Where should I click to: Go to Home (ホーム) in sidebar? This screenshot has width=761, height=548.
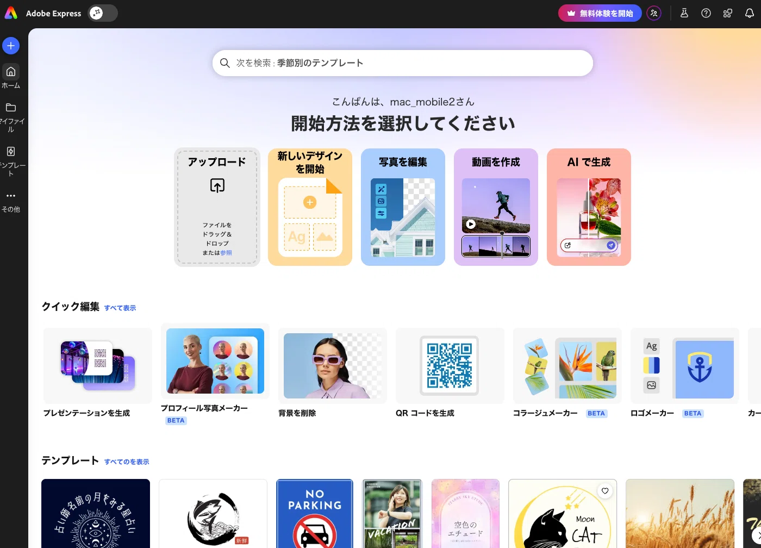[11, 77]
